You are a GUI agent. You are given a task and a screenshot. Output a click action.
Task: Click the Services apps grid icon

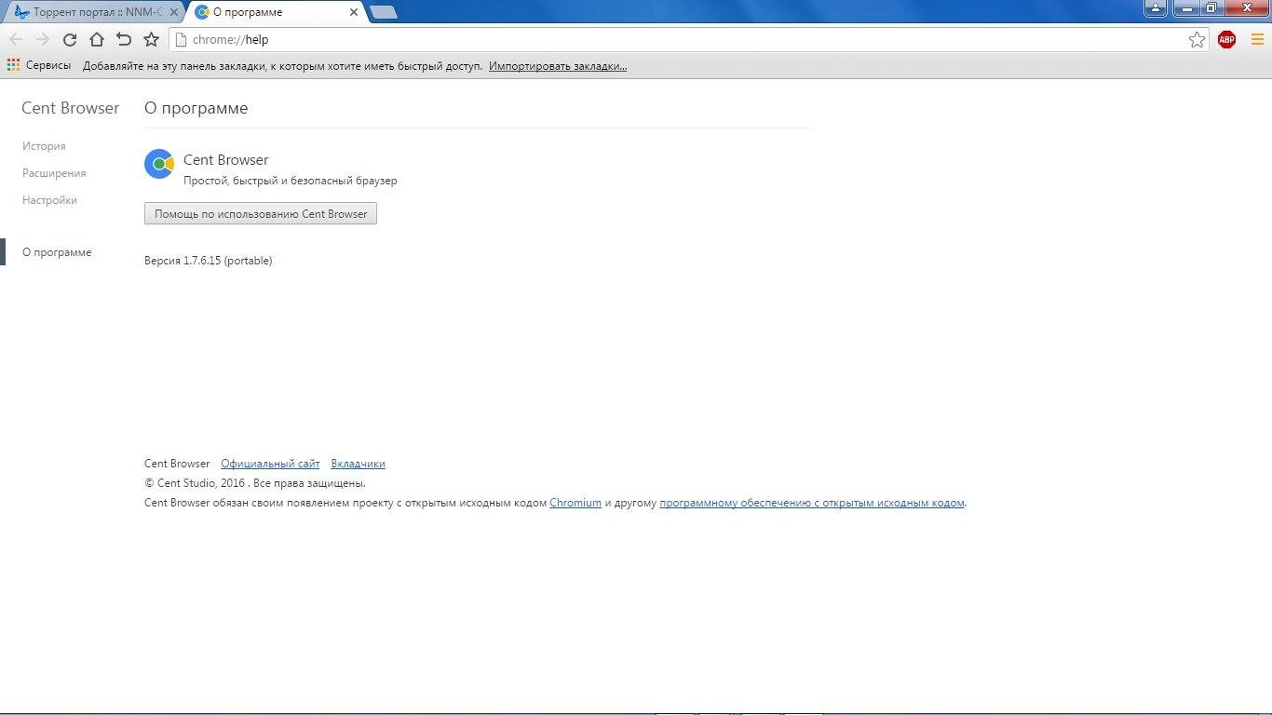13,65
